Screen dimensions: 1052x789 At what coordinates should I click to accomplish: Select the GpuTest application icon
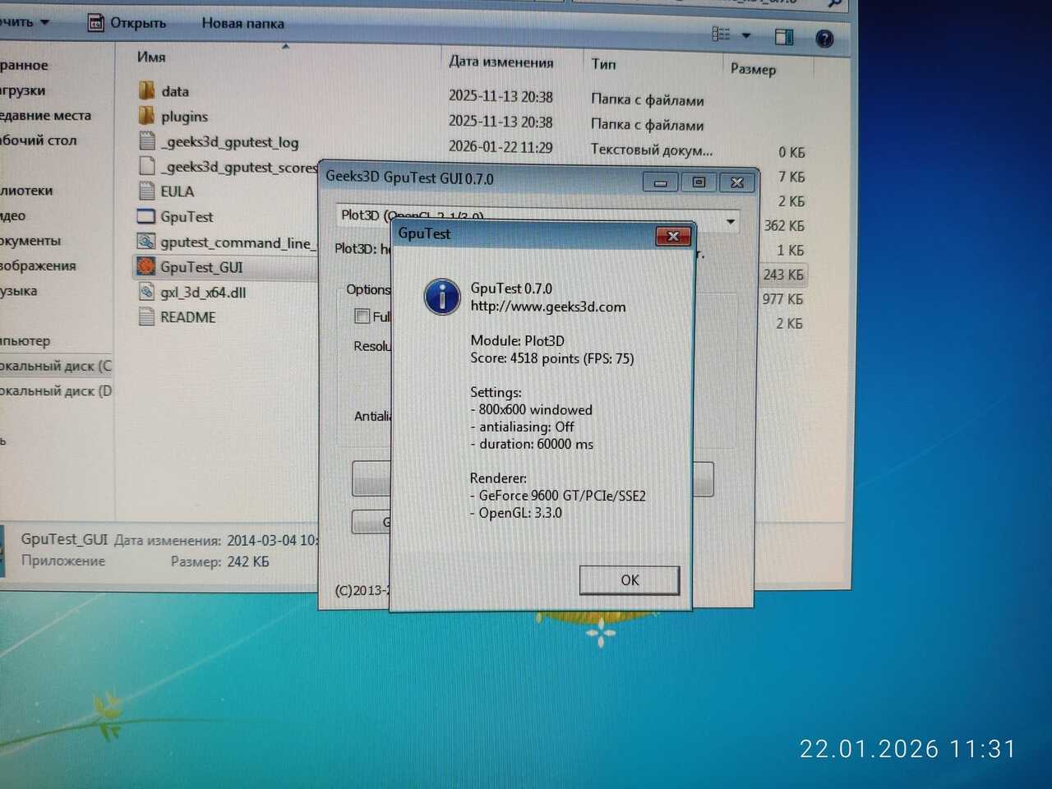click(146, 216)
